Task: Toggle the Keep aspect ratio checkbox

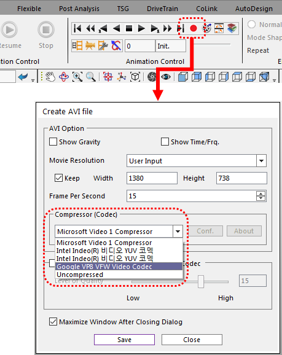Action: pos(58,178)
